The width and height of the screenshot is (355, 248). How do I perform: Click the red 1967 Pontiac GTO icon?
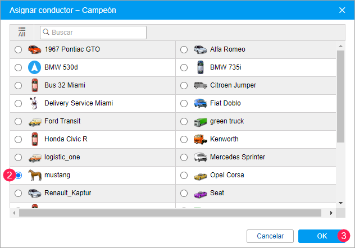click(34, 49)
